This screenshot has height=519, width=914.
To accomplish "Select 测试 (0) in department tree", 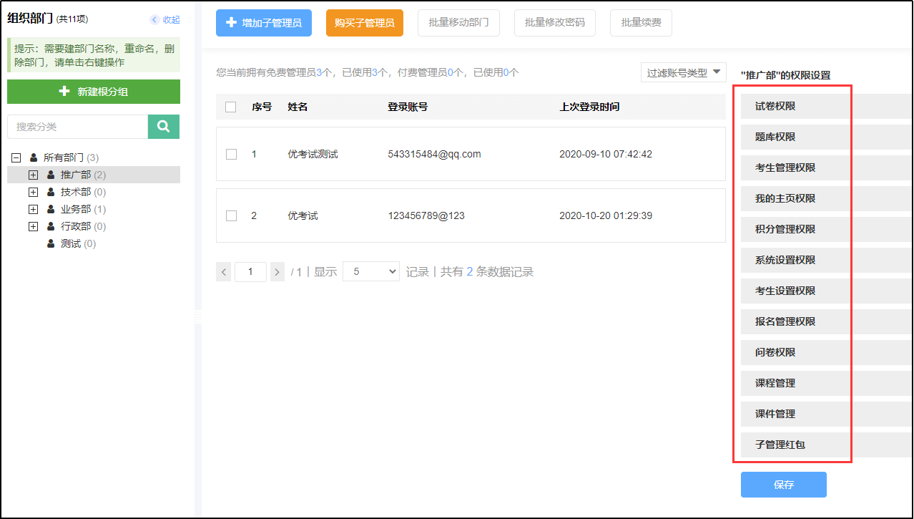I will tap(78, 243).
